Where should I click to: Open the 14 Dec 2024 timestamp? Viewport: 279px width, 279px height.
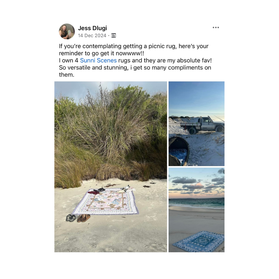92,36
